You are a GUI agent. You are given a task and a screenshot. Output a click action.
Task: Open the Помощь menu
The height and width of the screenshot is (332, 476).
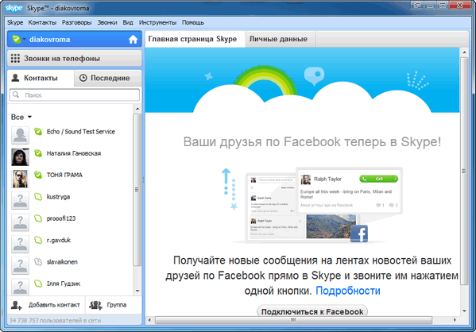pos(193,22)
